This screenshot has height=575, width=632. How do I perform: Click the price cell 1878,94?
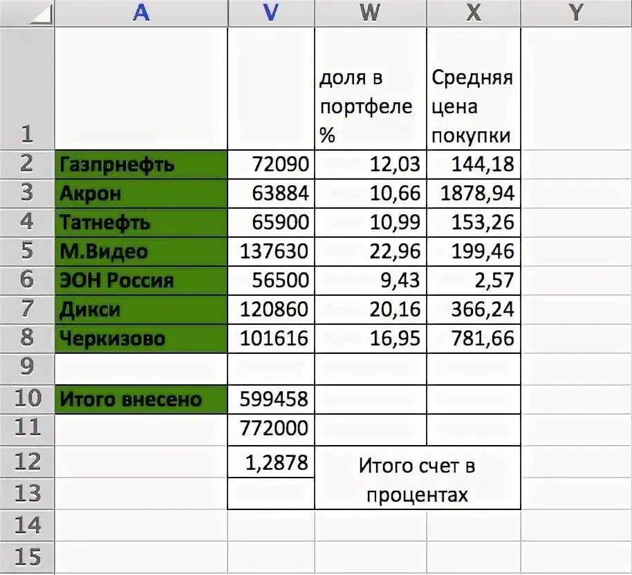[x=474, y=194]
